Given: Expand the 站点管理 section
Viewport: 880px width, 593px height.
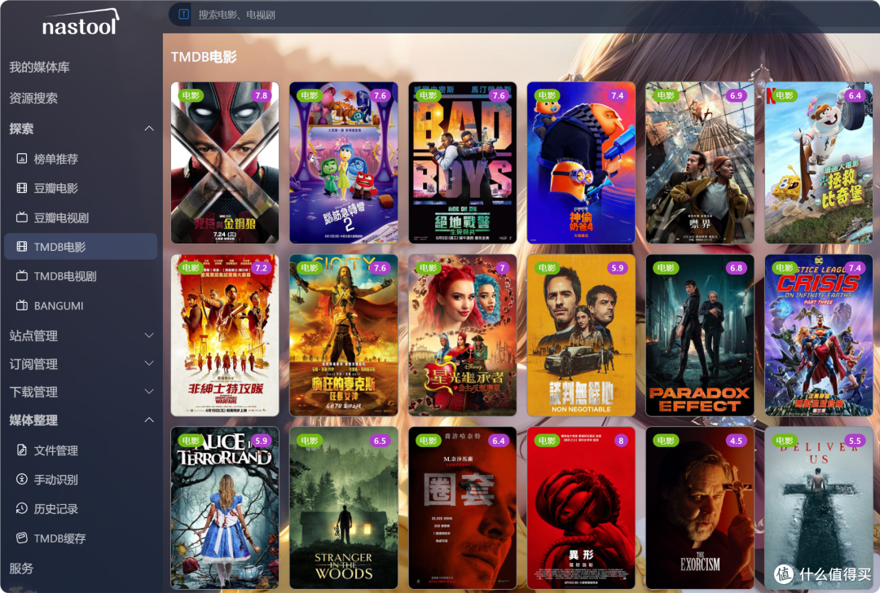Looking at the screenshot, I should click(x=148, y=336).
